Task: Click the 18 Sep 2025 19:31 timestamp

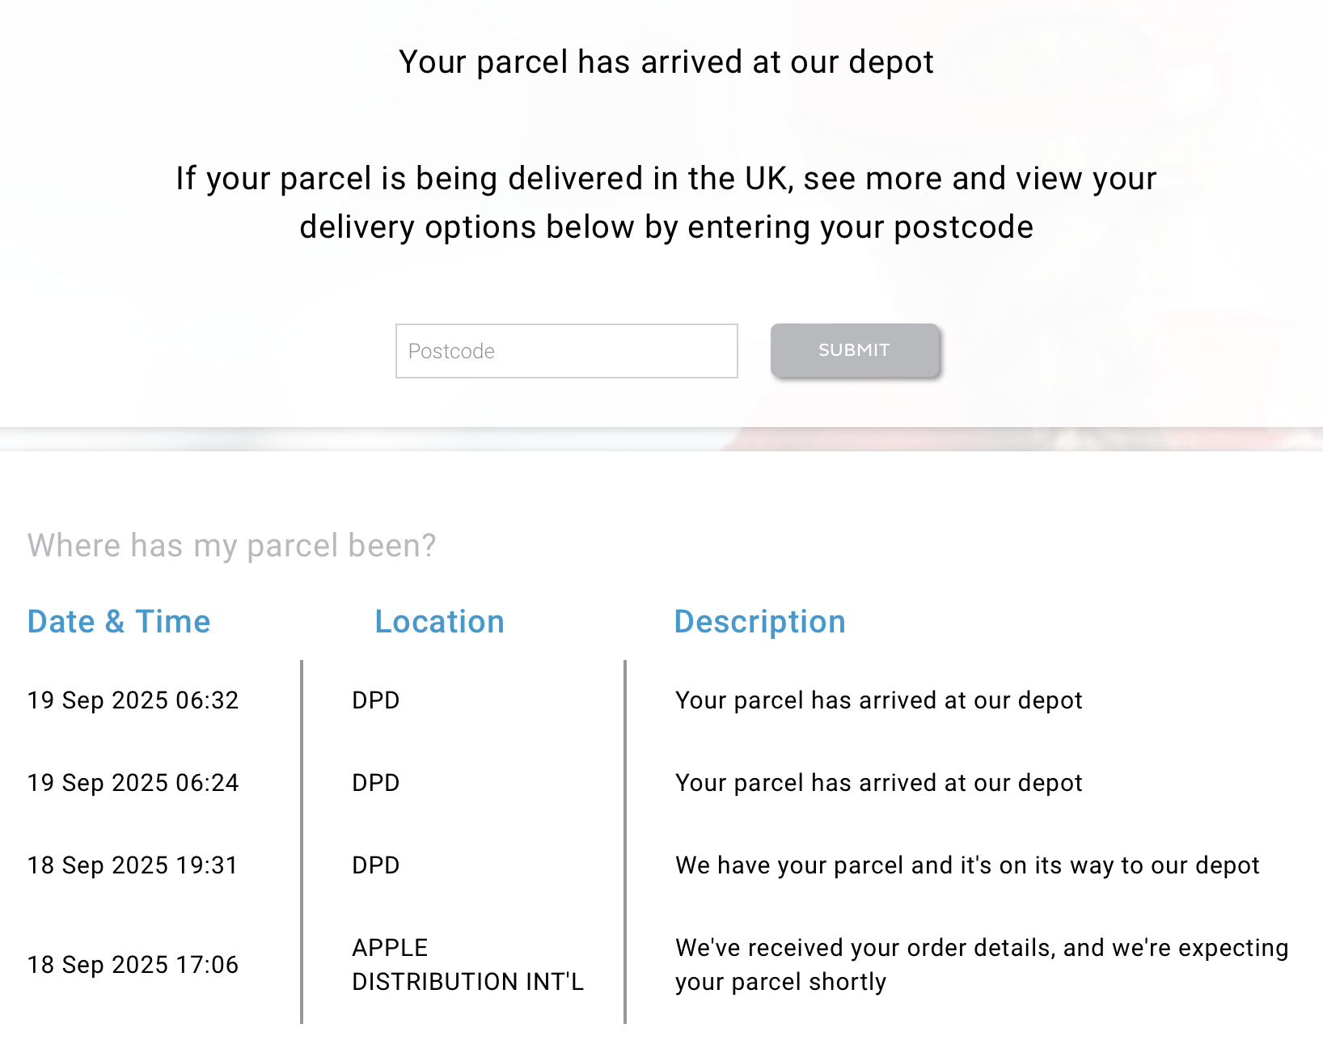Action: point(133,865)
